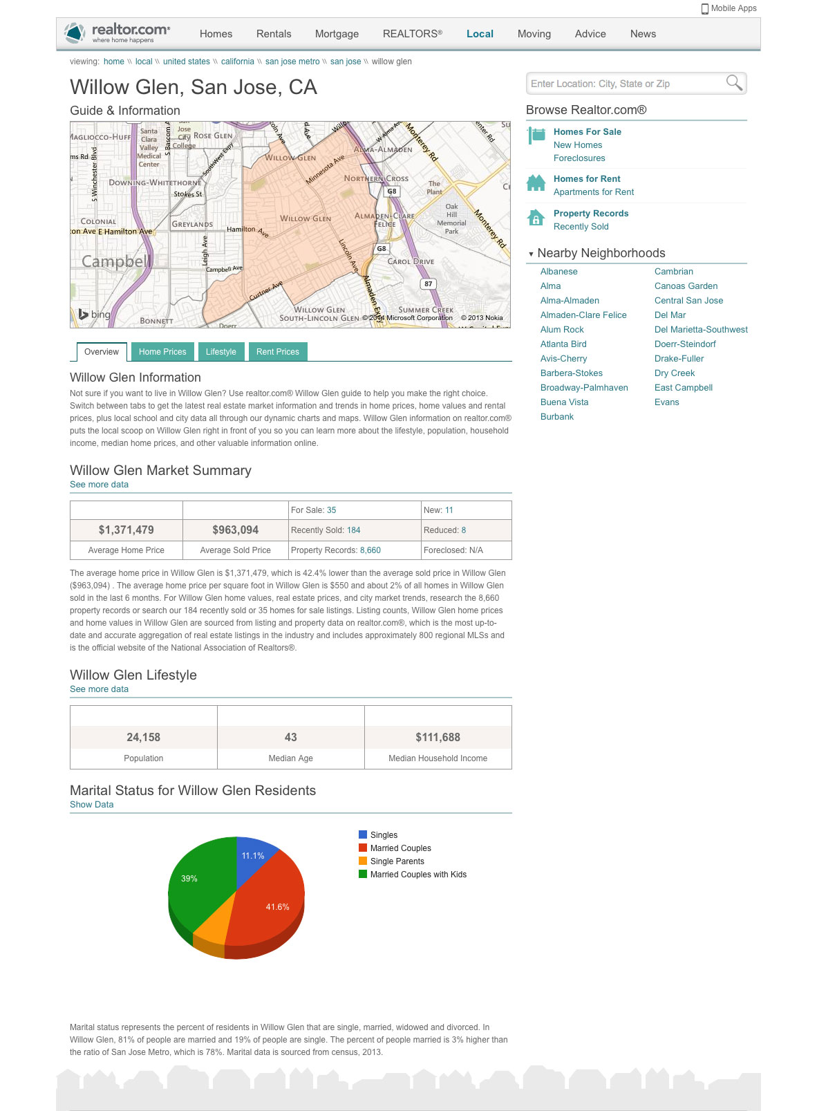This screenshot has height=1111, width=817.
Task: Click the san jose breadcrumb link
Action: [x=346, y=62]
